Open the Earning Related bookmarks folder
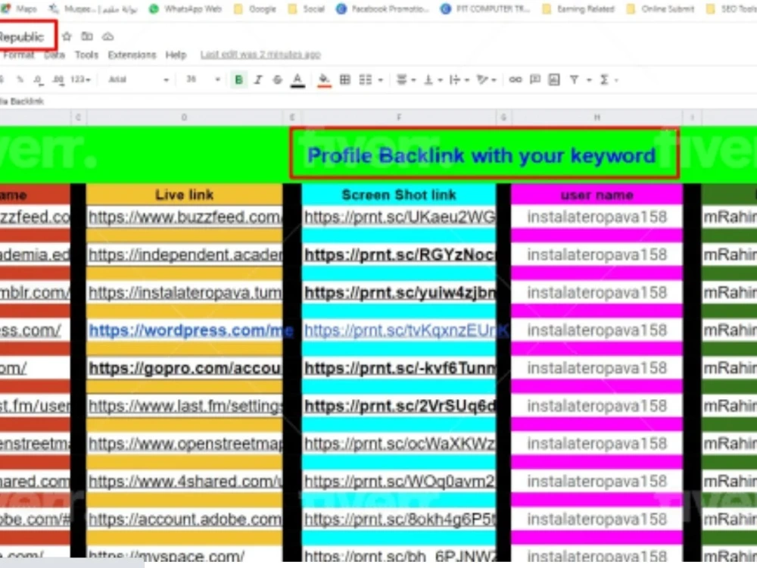 578,8
